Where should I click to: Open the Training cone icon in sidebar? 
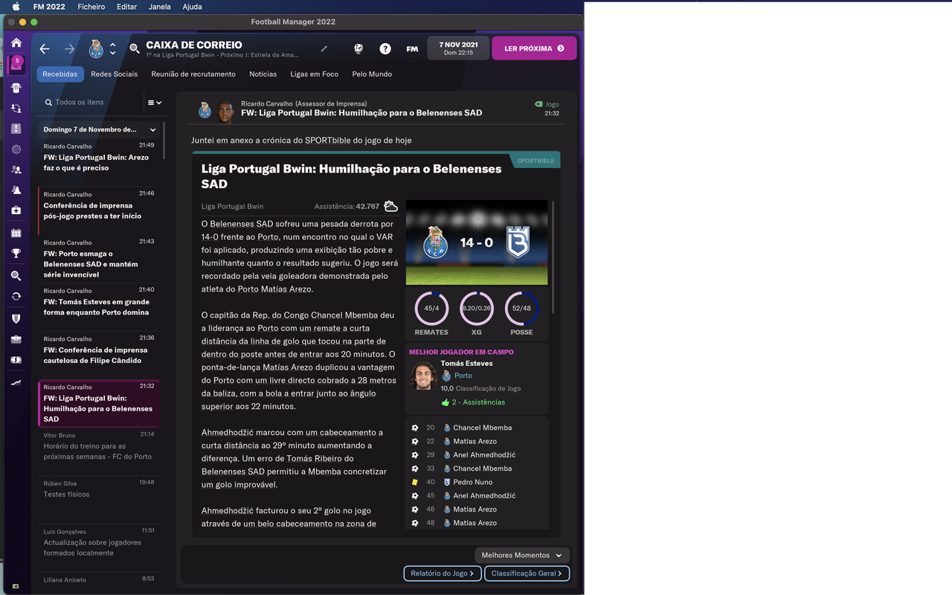pos(16,190)
